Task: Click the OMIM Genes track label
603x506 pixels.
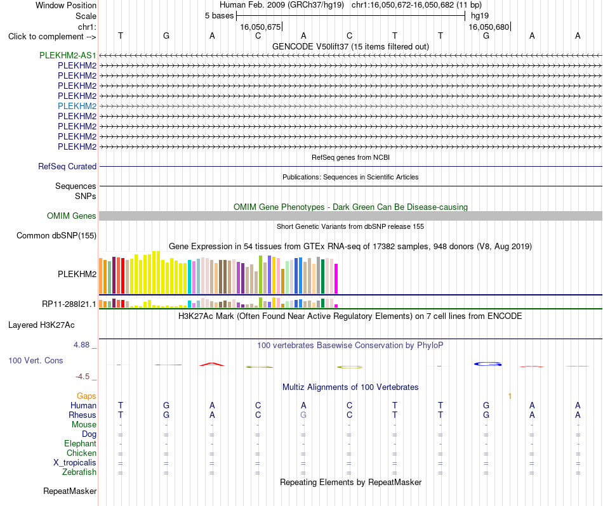Action: pos(72,216)
